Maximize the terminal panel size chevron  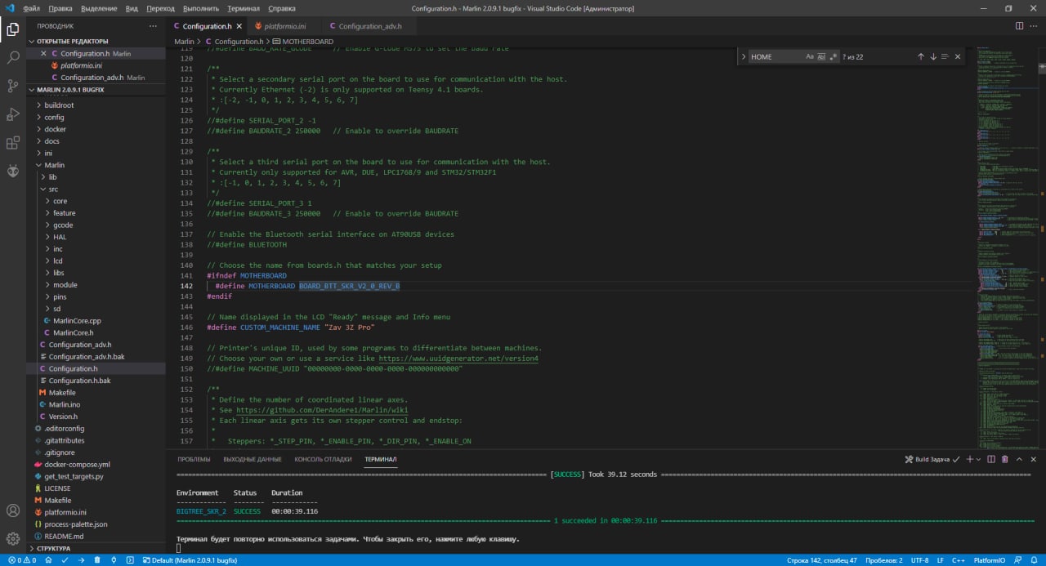(1019, 459)
